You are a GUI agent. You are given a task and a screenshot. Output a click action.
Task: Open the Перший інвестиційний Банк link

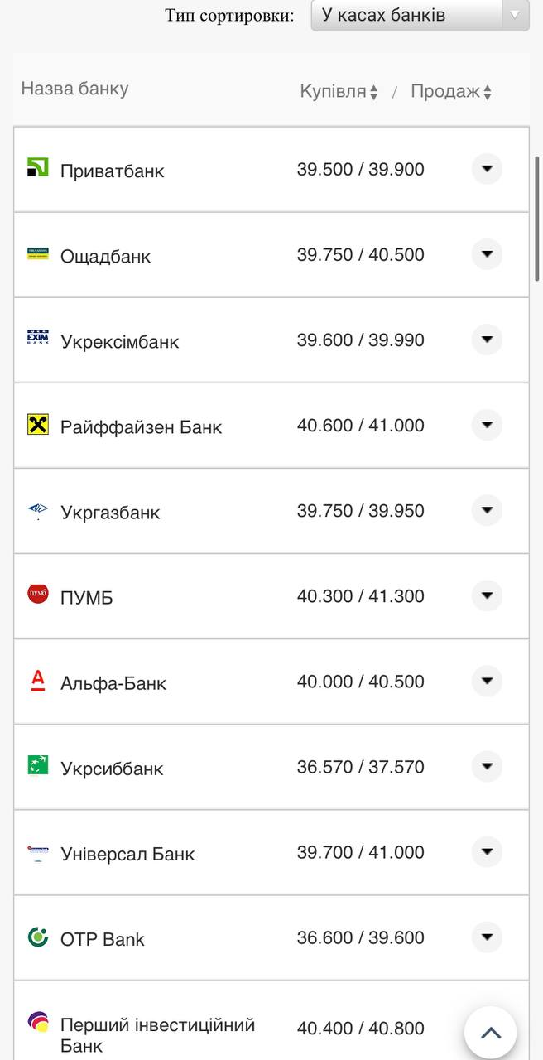tap(157, 1034)
